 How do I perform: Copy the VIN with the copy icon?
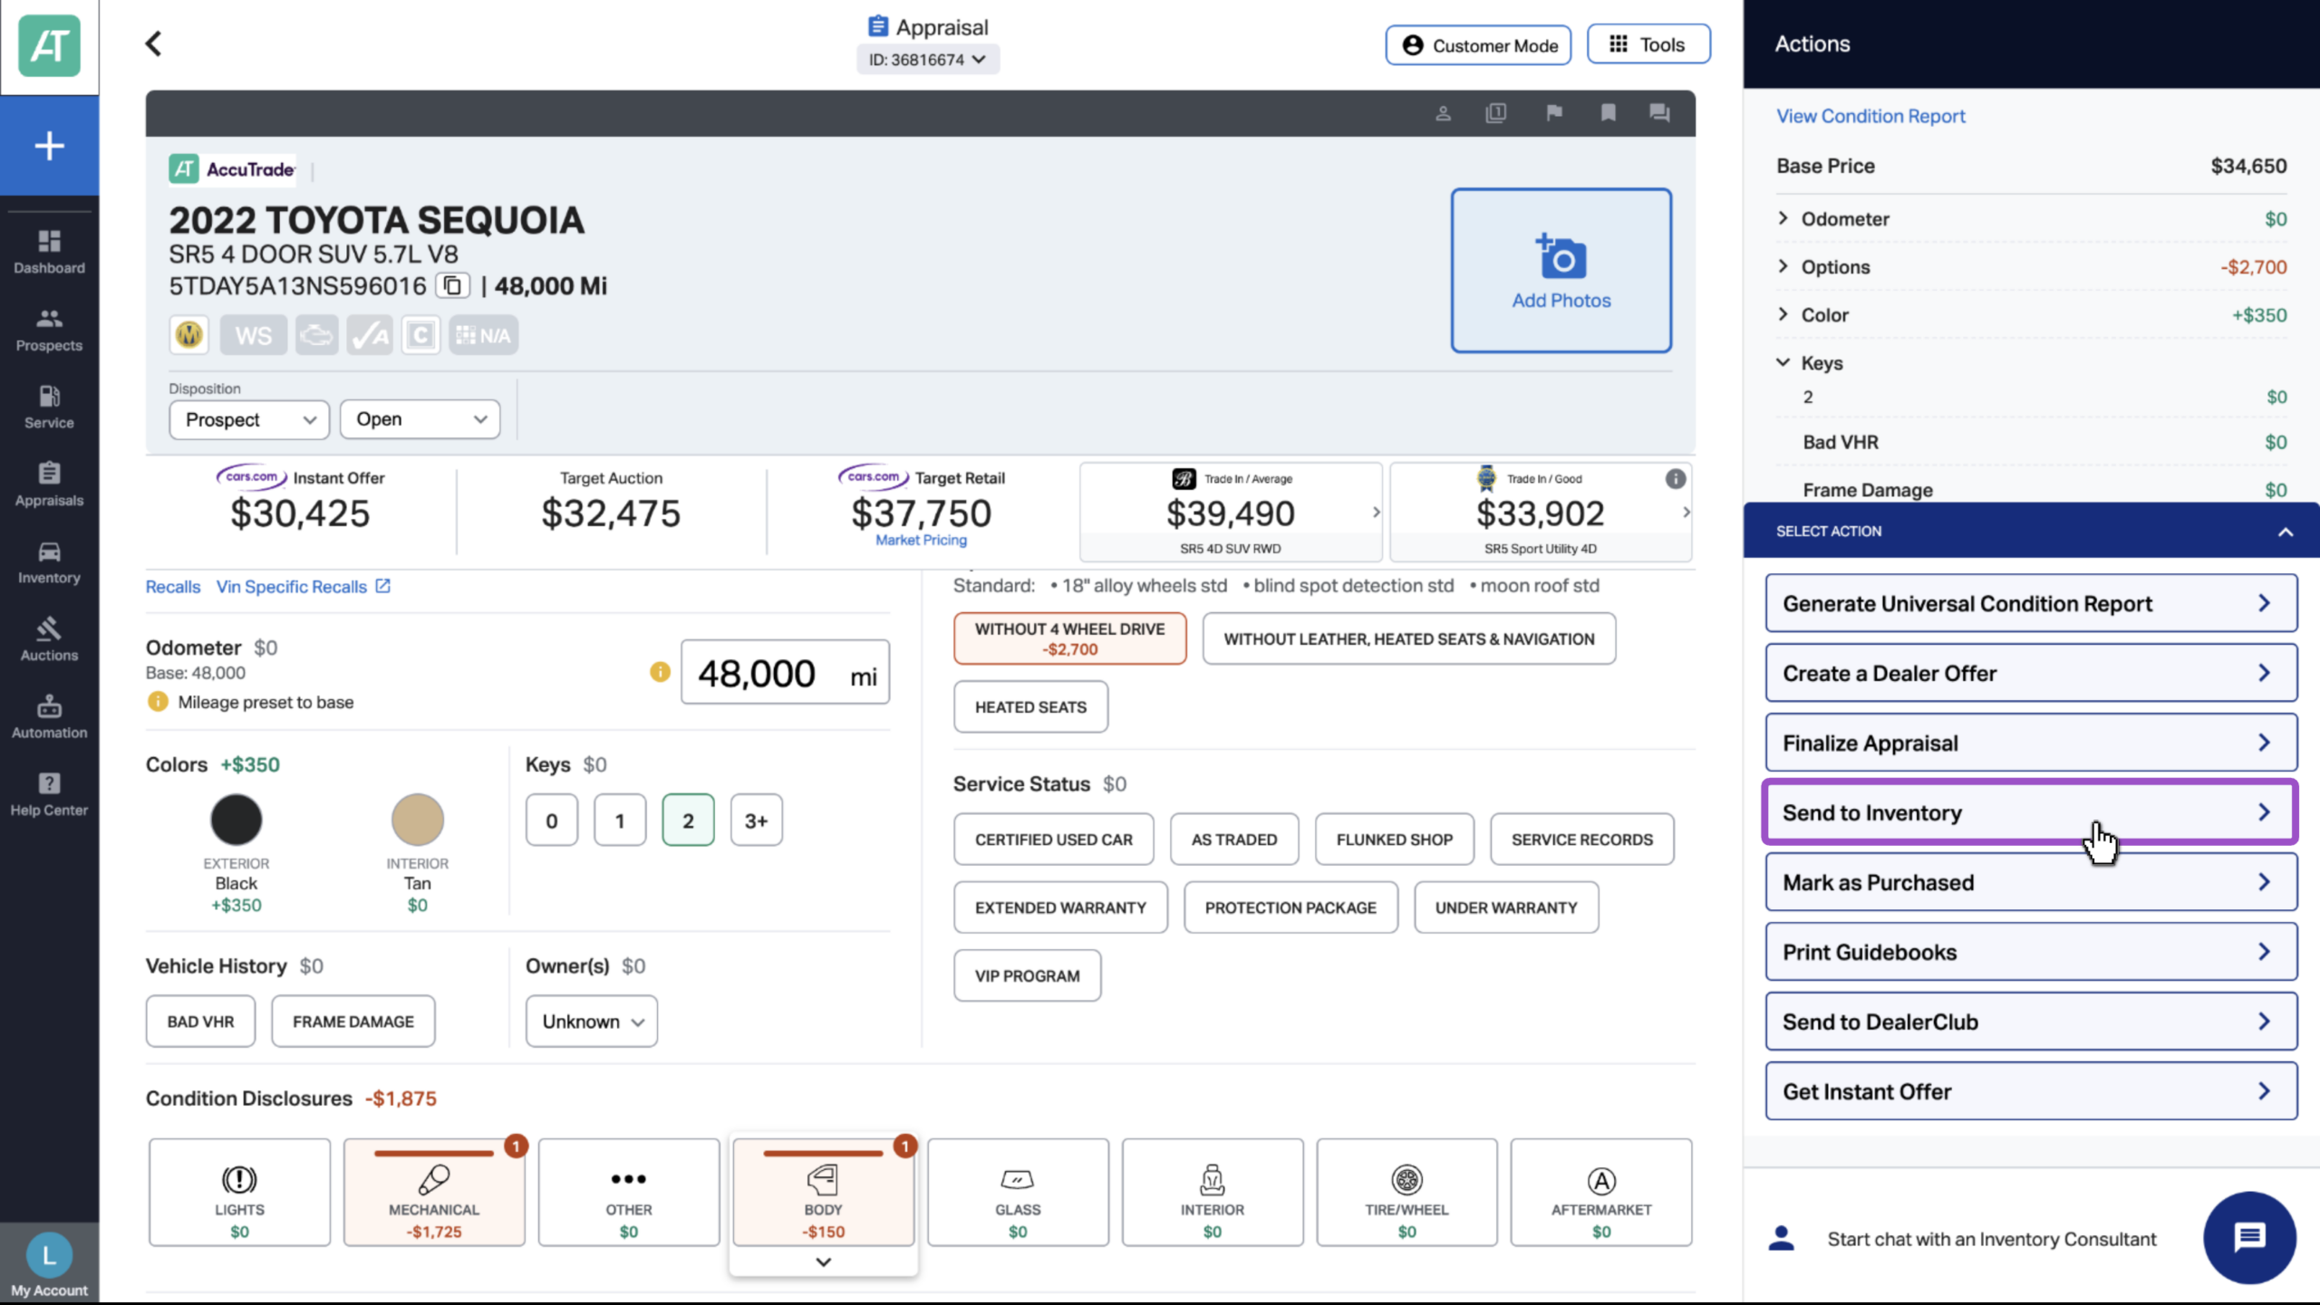click(452, 286)
